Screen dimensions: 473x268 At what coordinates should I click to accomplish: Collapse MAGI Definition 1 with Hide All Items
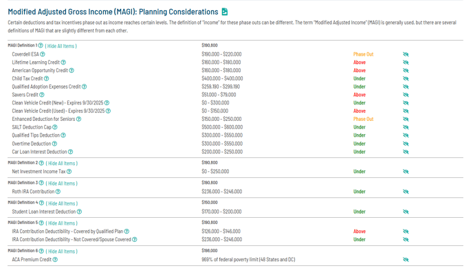[61, 46]
